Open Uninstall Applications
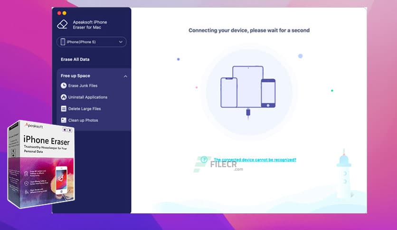The height and width of the screenshot is (230, 397). coord(87,97)
